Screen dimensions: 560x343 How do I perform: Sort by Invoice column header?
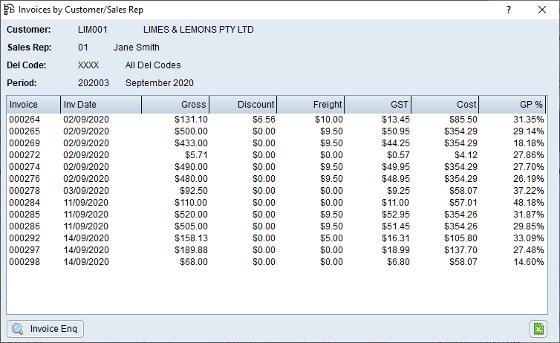click(33, 105)
